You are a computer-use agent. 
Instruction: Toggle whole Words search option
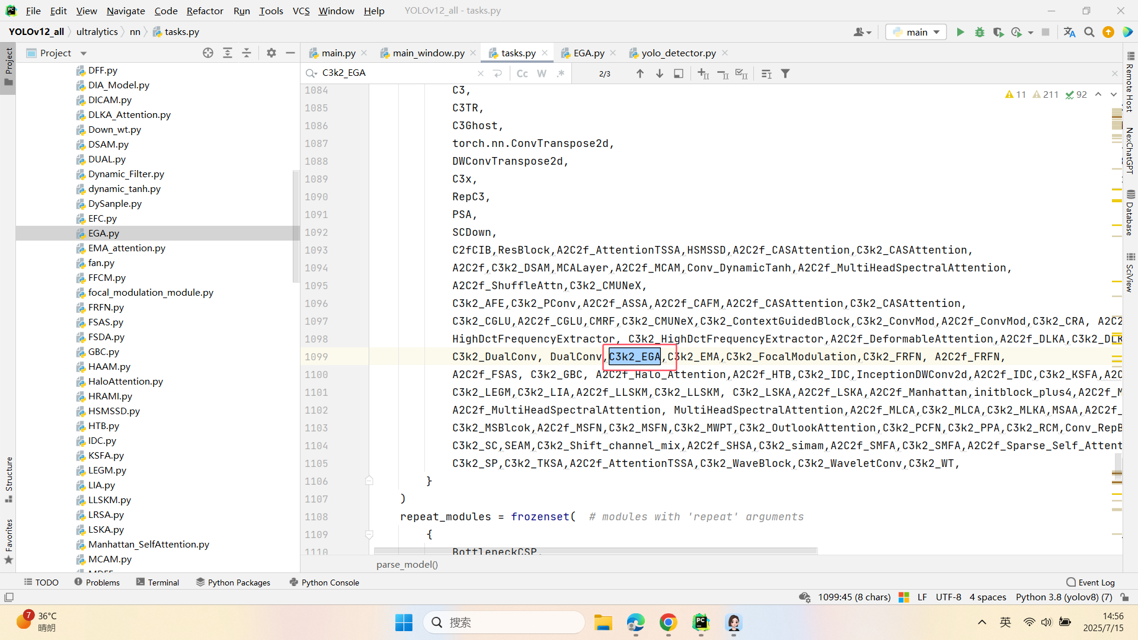coord(541,73)
